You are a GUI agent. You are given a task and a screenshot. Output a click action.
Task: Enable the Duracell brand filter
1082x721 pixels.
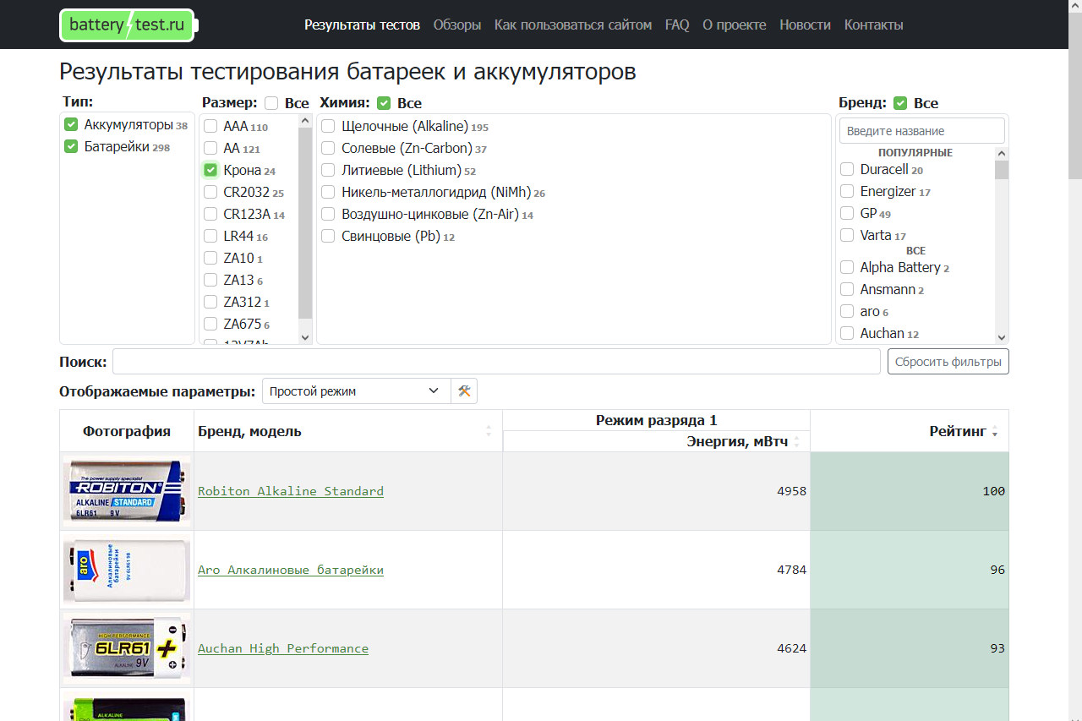[x=846, y=169]
